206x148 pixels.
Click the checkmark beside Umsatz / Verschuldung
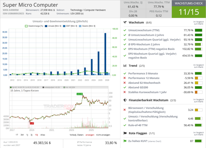pos(125,119)
